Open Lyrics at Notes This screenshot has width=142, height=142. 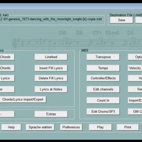[51, 90]
